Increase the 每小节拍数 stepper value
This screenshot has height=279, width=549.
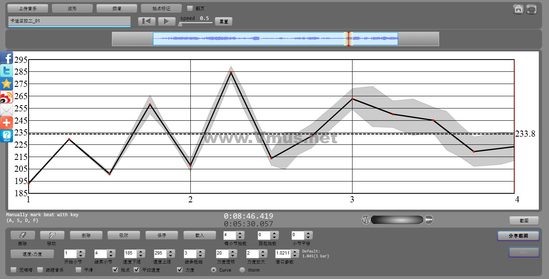pos(240,233)
